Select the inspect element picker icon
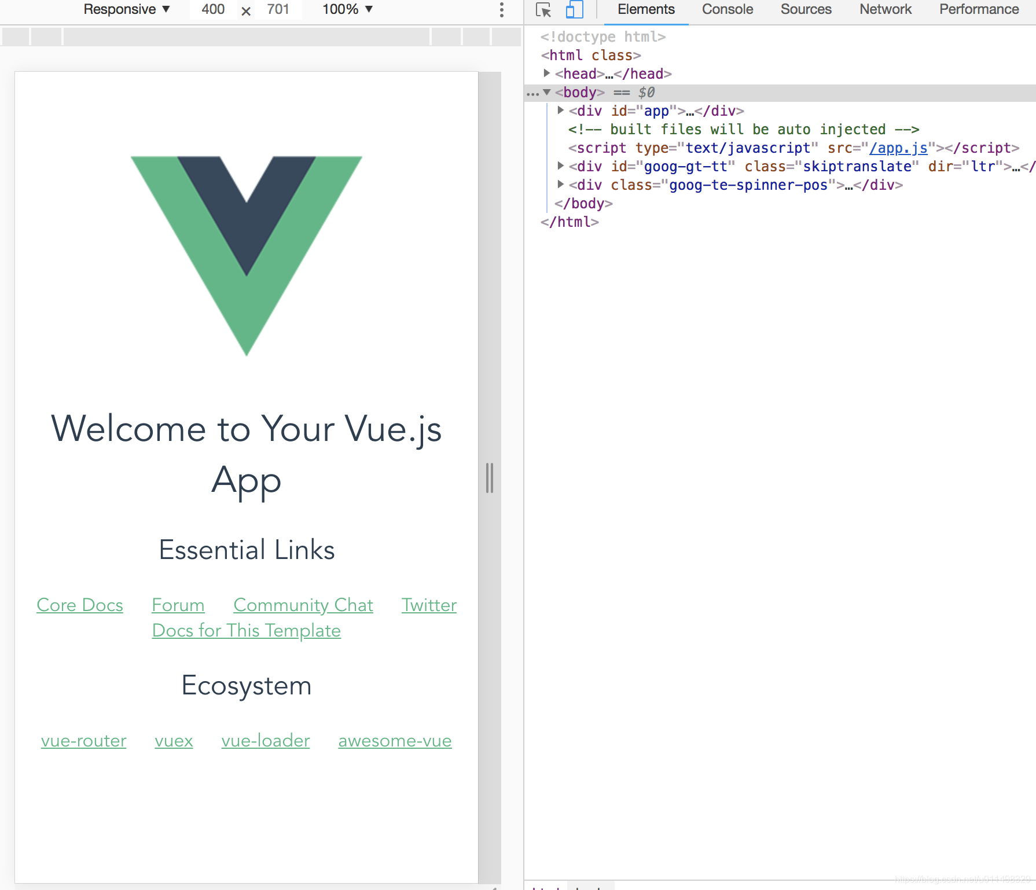 pyautogui.click(x=543, y=10)
